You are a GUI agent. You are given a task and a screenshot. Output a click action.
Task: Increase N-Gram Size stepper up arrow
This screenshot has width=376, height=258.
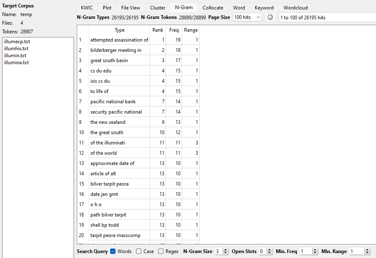tap(226, 250)
